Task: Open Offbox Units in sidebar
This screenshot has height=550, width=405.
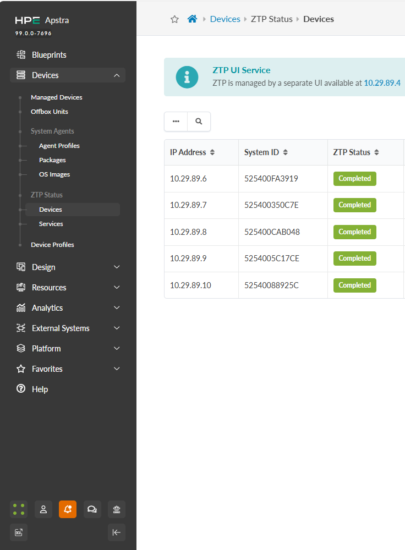Action: 50,112
